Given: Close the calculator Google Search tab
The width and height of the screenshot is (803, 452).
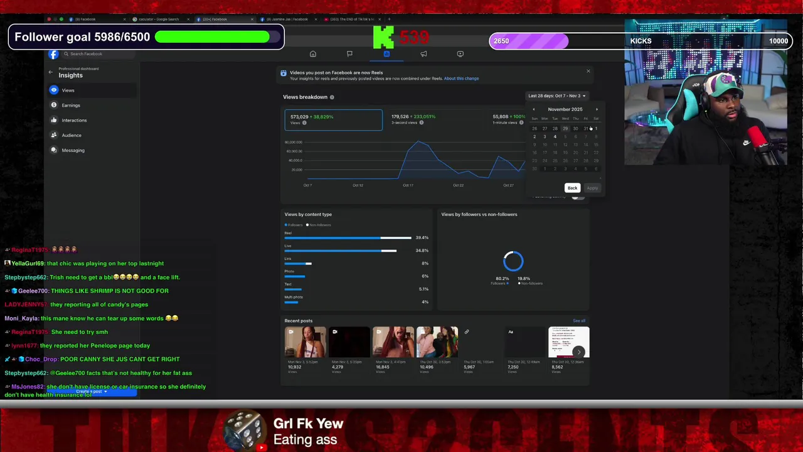Looking at the screenshot, I should coord(189,19).
